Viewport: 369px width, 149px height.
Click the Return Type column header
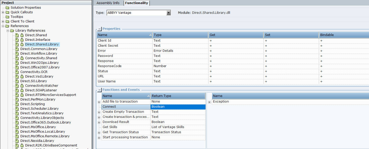coord(178,96)
